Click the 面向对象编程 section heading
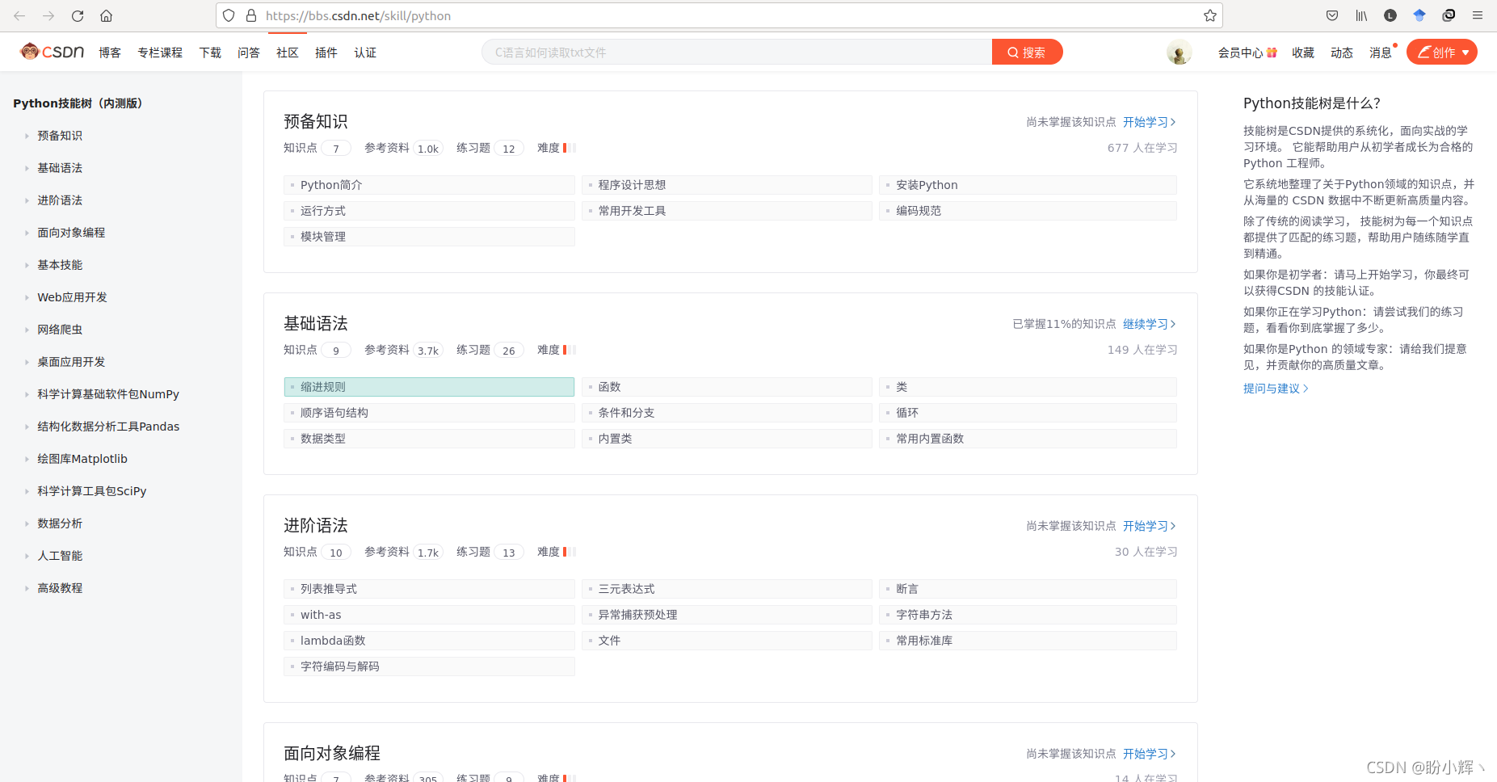This screenshot has height=782, width=1497. point(332,753)
